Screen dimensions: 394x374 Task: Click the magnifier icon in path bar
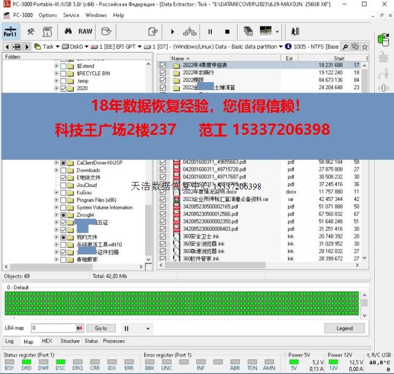click(345, 47)
